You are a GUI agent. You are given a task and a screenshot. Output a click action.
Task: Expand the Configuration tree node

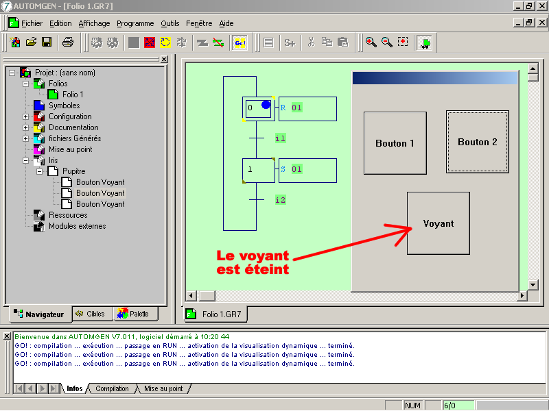(26, 116)
